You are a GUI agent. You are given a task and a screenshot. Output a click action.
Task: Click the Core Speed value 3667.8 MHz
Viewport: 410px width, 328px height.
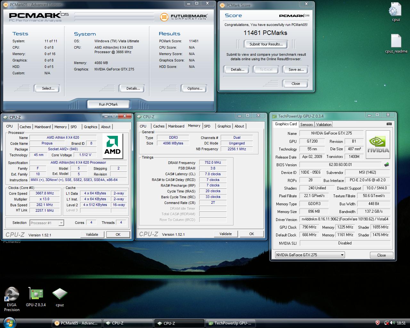point(45,193)
